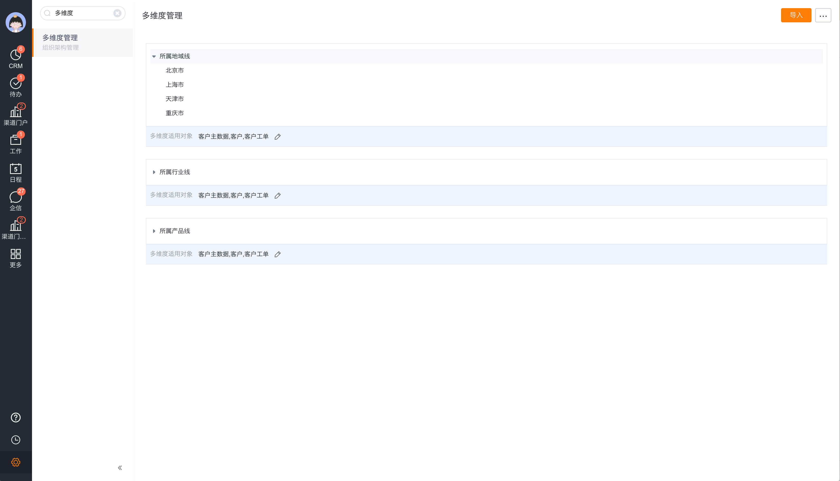Click the help question mark icon
The width and height of the screenshot is (840, 481).
tap(15, 418)
